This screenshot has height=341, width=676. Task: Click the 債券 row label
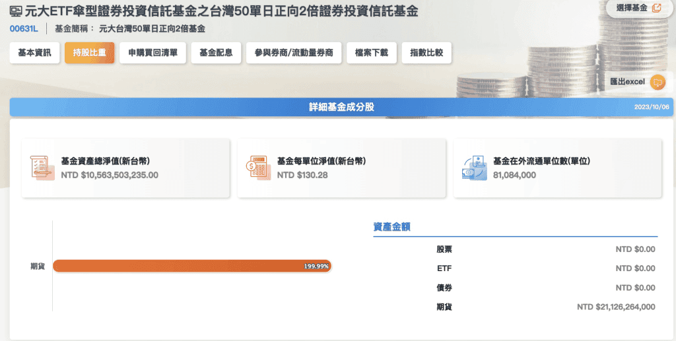pos(444,288)
